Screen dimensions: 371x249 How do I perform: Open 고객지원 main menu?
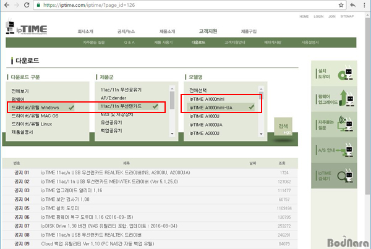208,31
